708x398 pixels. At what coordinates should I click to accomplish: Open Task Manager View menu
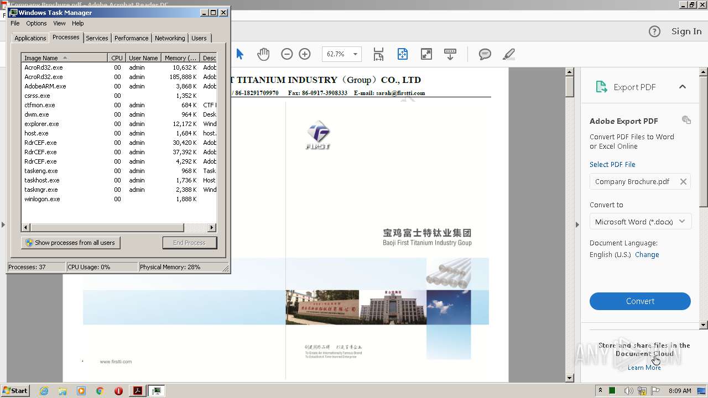tap(59, 23)
